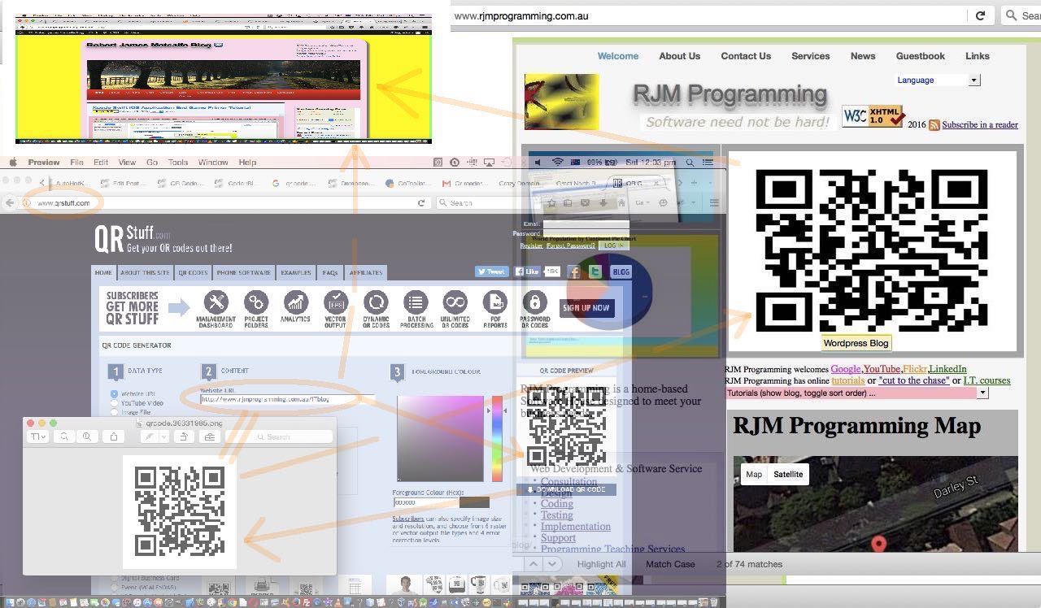Select the Website URL data type radio
This screenshot has height=608, width=1041.
pyautogui.click(x=114, y=393)
